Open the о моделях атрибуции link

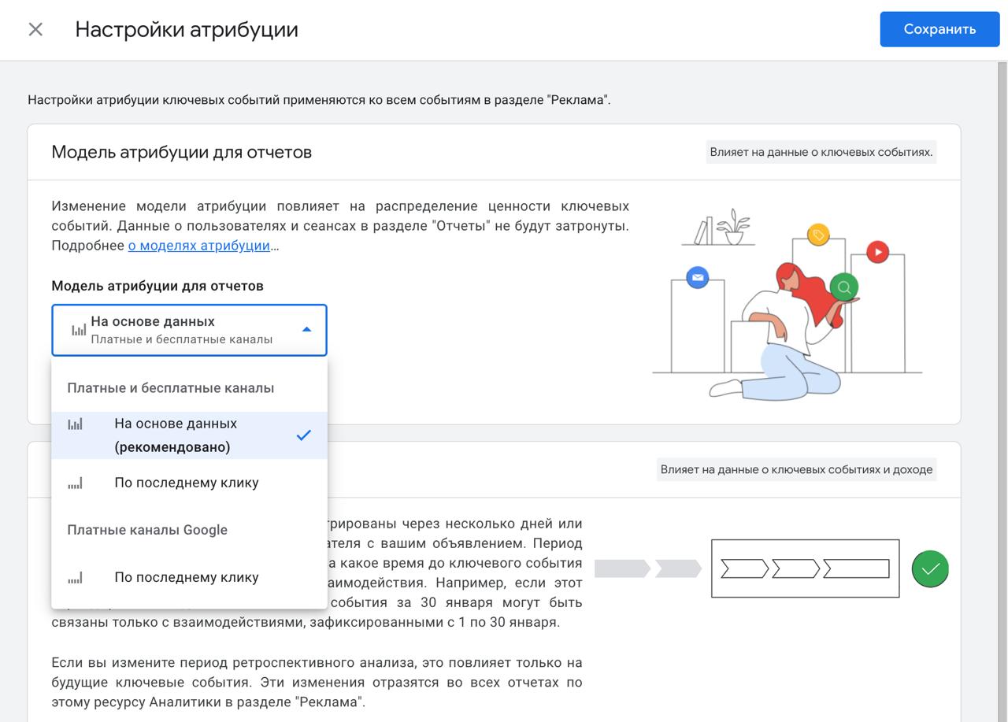pyautogui.click(x=199, y=245)
